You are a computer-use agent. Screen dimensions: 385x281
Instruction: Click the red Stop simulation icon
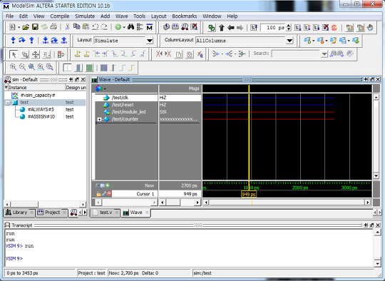tap(334, 28)
